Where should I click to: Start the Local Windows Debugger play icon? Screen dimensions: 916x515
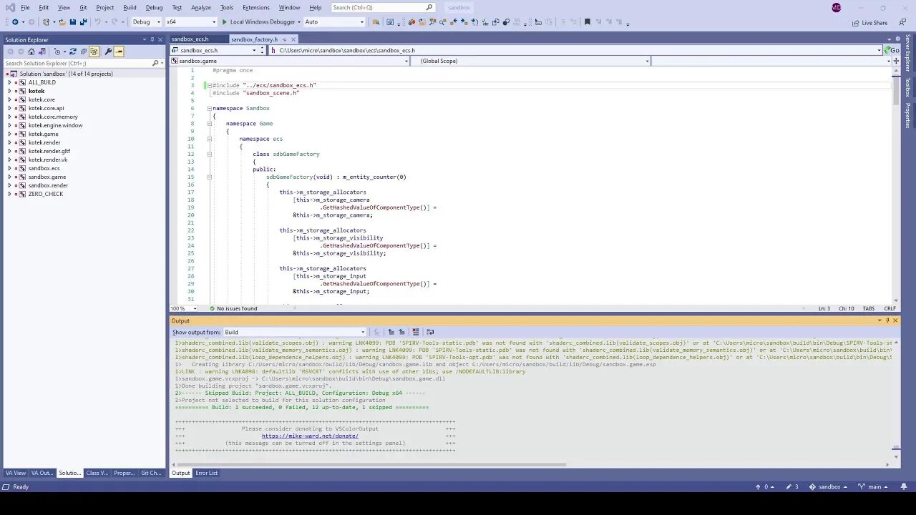coord(224,21)
